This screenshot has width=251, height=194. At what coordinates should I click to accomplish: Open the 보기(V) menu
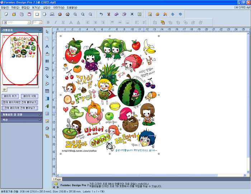36,8
